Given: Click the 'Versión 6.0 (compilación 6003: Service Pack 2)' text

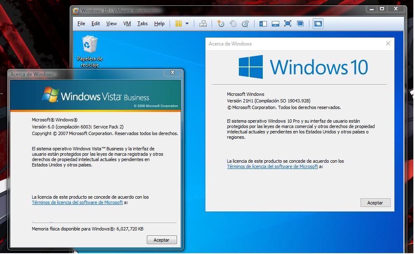Looking at the screenshot, I should 78,127.
